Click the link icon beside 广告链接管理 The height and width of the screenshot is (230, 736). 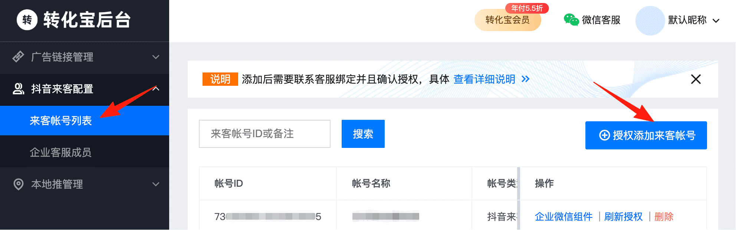pos(18,57)
